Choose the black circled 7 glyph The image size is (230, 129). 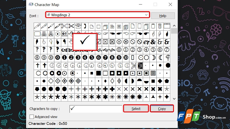[x=105, y=58]
